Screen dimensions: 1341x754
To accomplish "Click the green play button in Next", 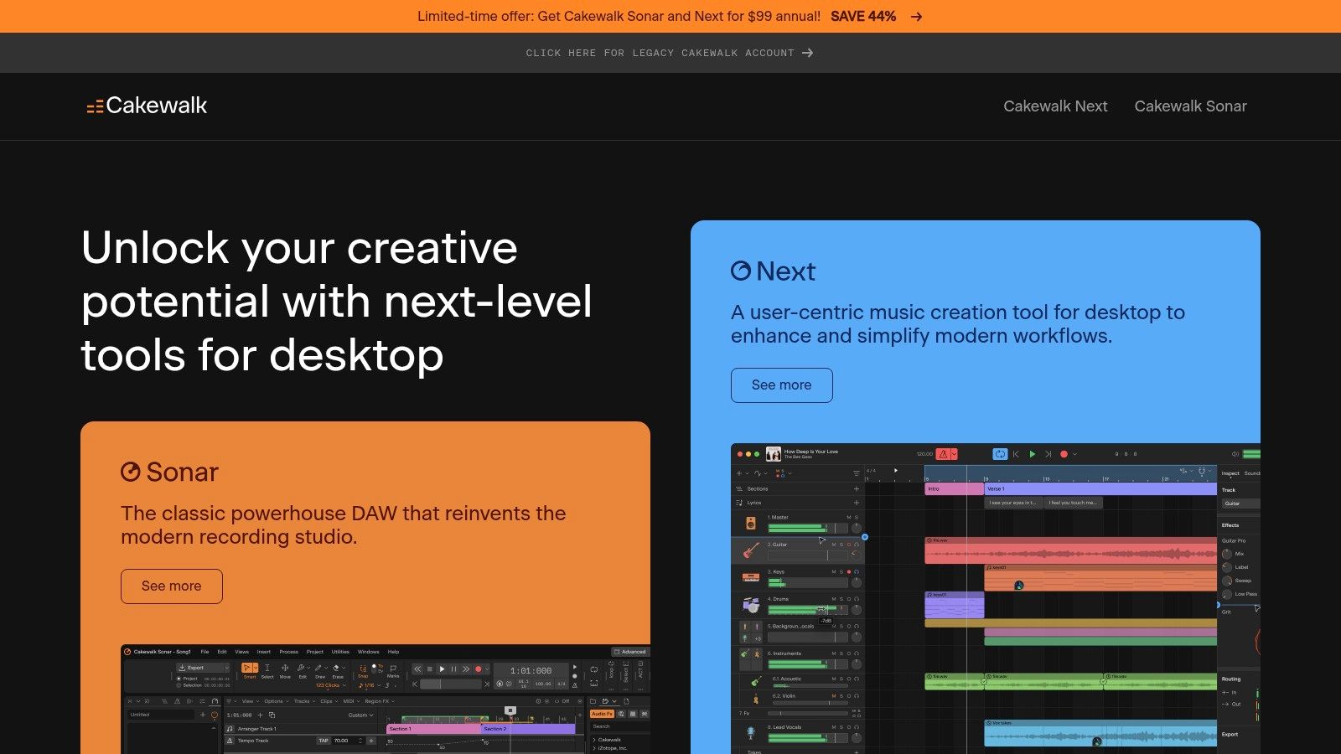I will pos(1032,454).
